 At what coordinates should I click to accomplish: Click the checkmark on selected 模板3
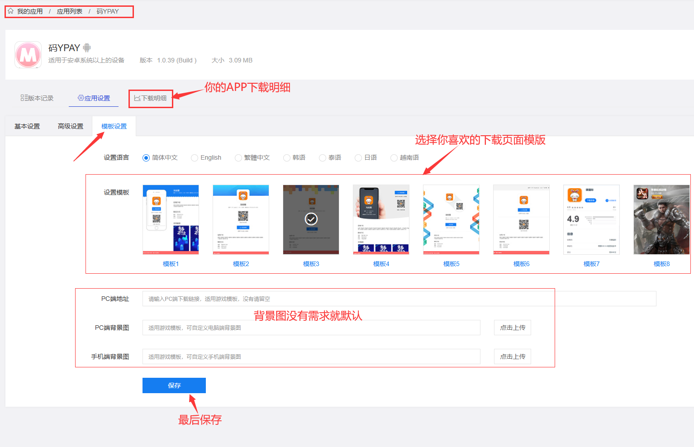311,219
